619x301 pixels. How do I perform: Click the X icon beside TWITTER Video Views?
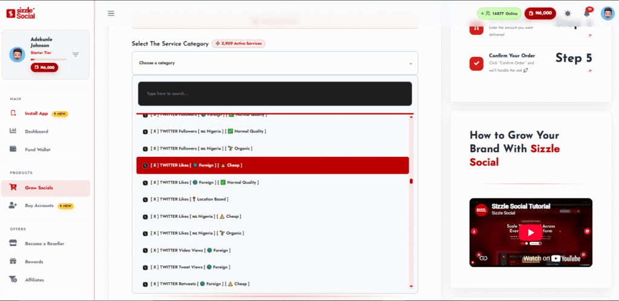145,250
